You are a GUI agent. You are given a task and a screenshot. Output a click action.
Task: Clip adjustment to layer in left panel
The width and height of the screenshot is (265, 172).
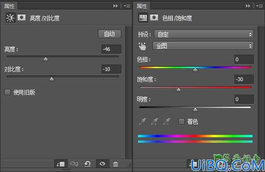click(x=61, y=164)
